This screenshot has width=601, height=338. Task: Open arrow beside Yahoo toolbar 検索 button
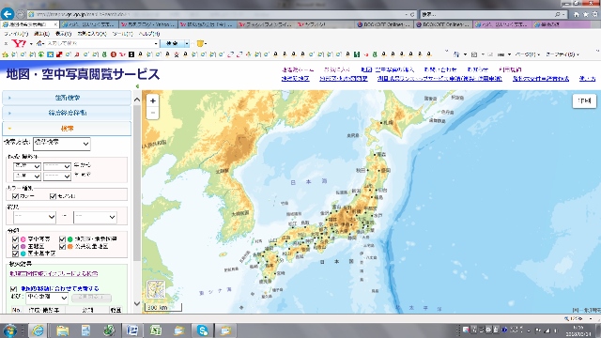coord(187,43)
